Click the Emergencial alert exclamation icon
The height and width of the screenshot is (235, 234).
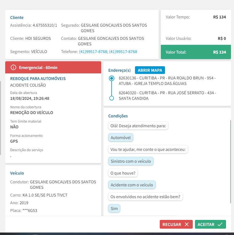pyautogui.click(x=13, y=67)
